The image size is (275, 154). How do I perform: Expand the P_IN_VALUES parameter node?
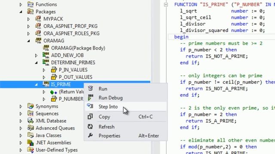44,70
